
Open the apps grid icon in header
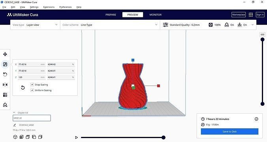click(251, 15)
